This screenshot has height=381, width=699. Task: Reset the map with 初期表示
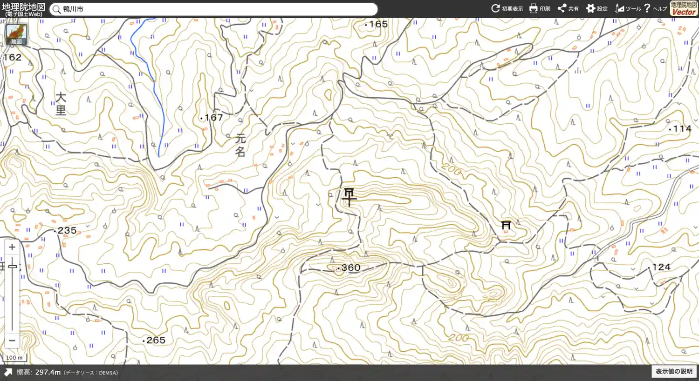pos(507,8)
